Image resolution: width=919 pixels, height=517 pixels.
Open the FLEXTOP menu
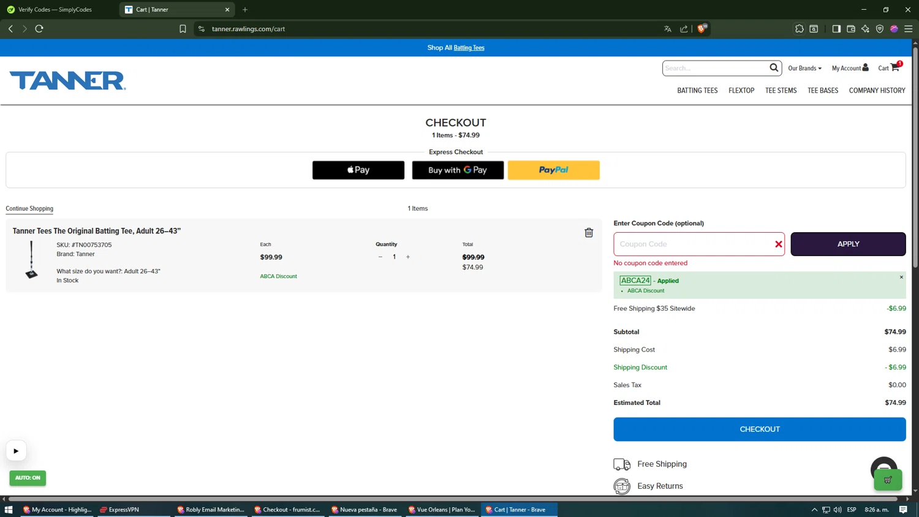[741, 91]
